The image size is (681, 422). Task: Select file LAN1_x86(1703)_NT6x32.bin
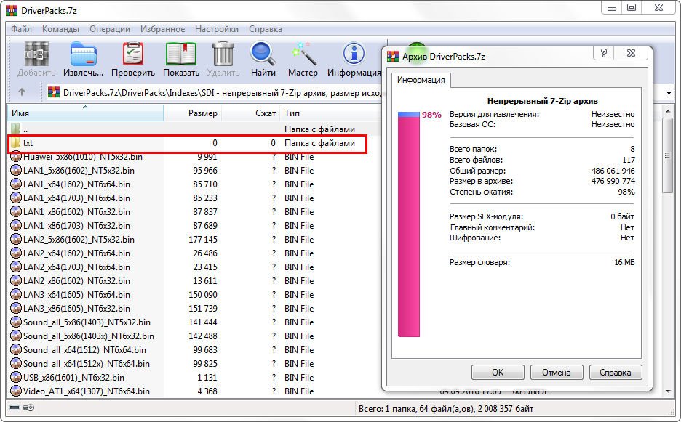click(76, 226)
